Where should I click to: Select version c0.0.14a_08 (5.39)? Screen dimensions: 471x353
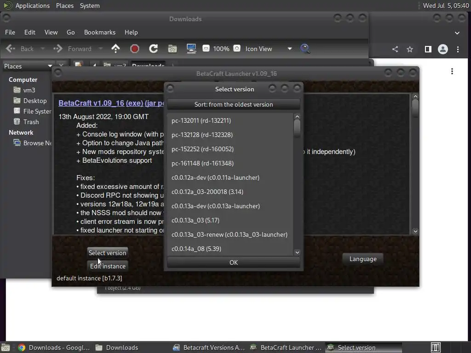[x=230, y=249]
